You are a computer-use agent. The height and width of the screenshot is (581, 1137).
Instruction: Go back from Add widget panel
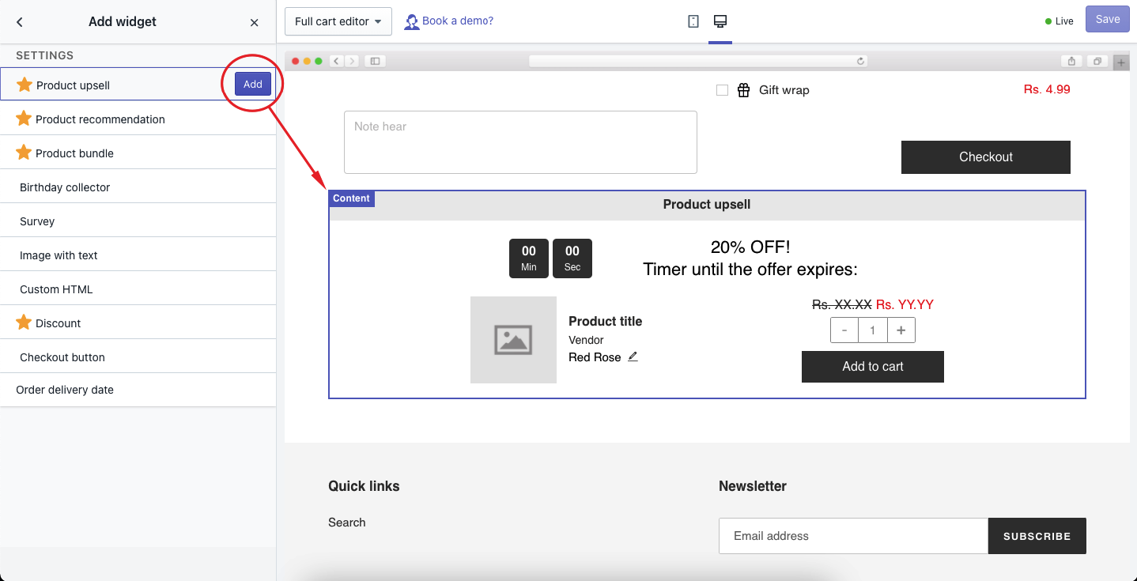pos(20,22)
